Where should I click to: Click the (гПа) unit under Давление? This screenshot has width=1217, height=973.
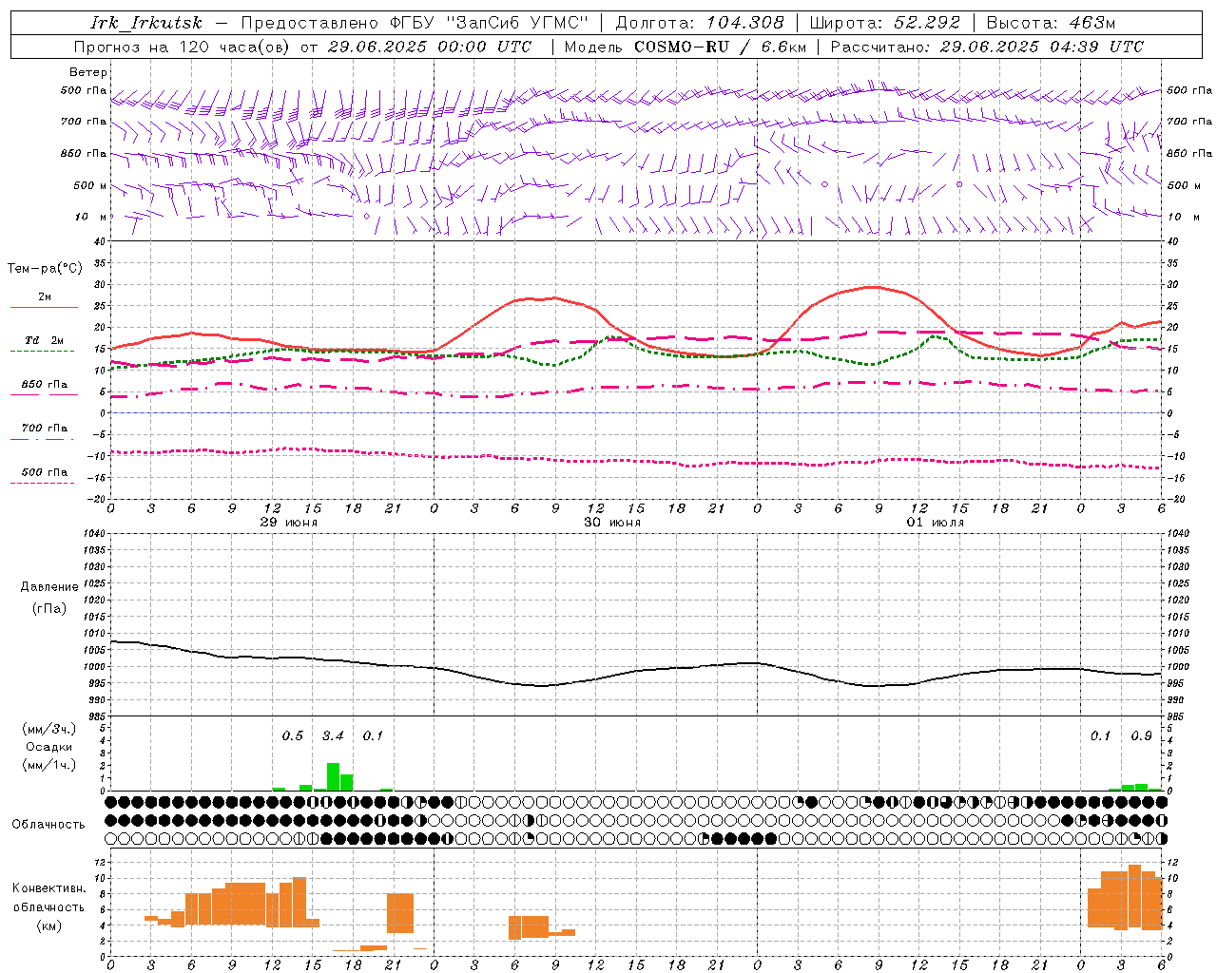[49, 609]
